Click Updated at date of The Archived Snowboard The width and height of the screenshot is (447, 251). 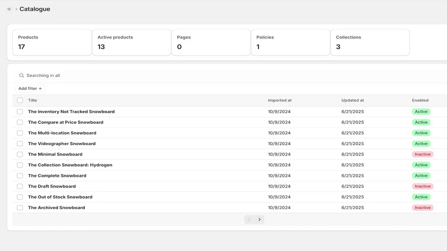point(353,207)
